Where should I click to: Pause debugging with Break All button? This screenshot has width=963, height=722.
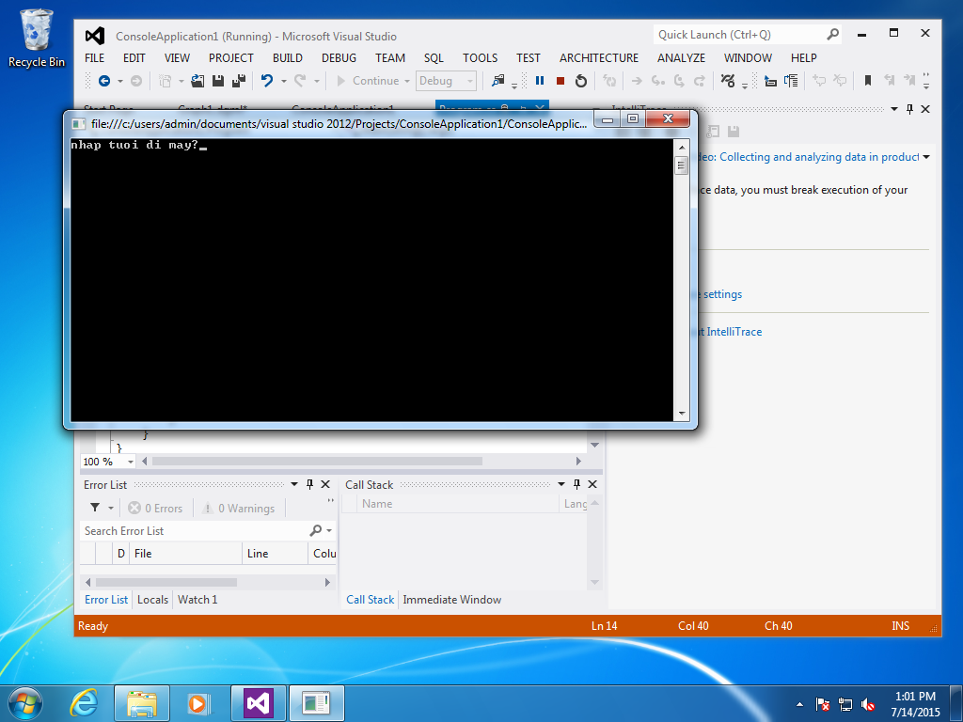tap(540, 81)
